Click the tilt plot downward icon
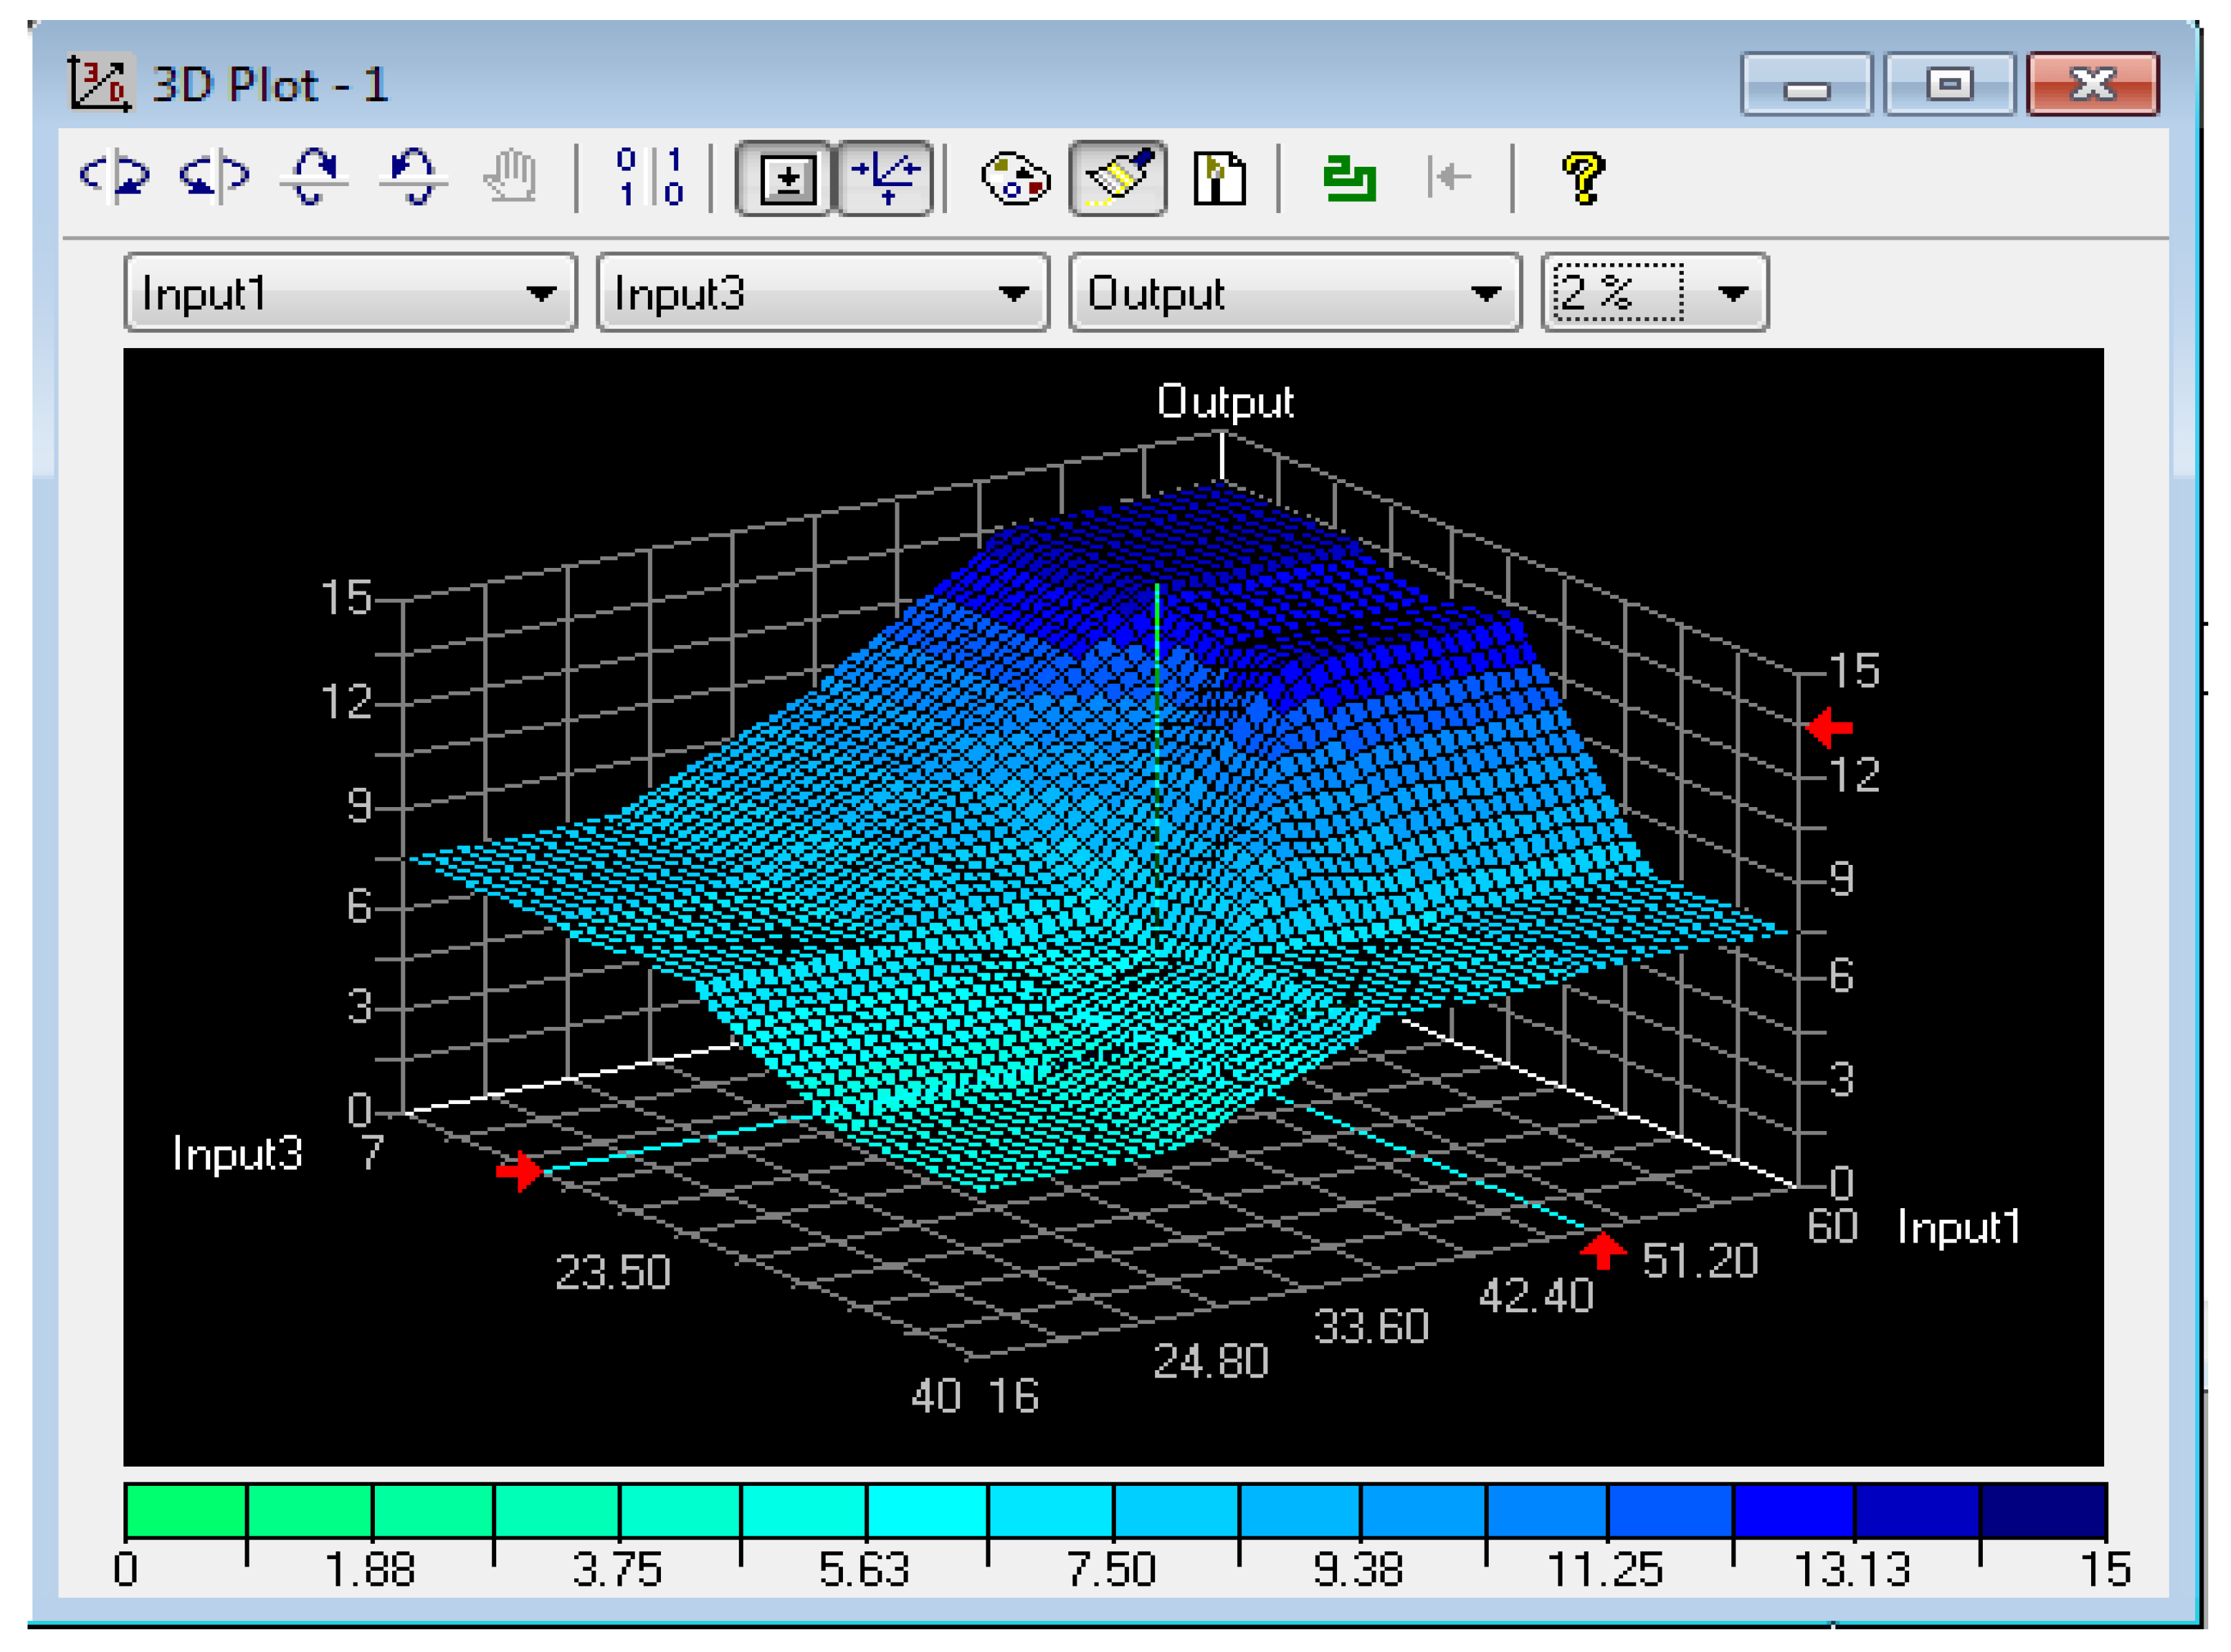The width and height of the screenshot is (2231, 1652). coord(413,177)
